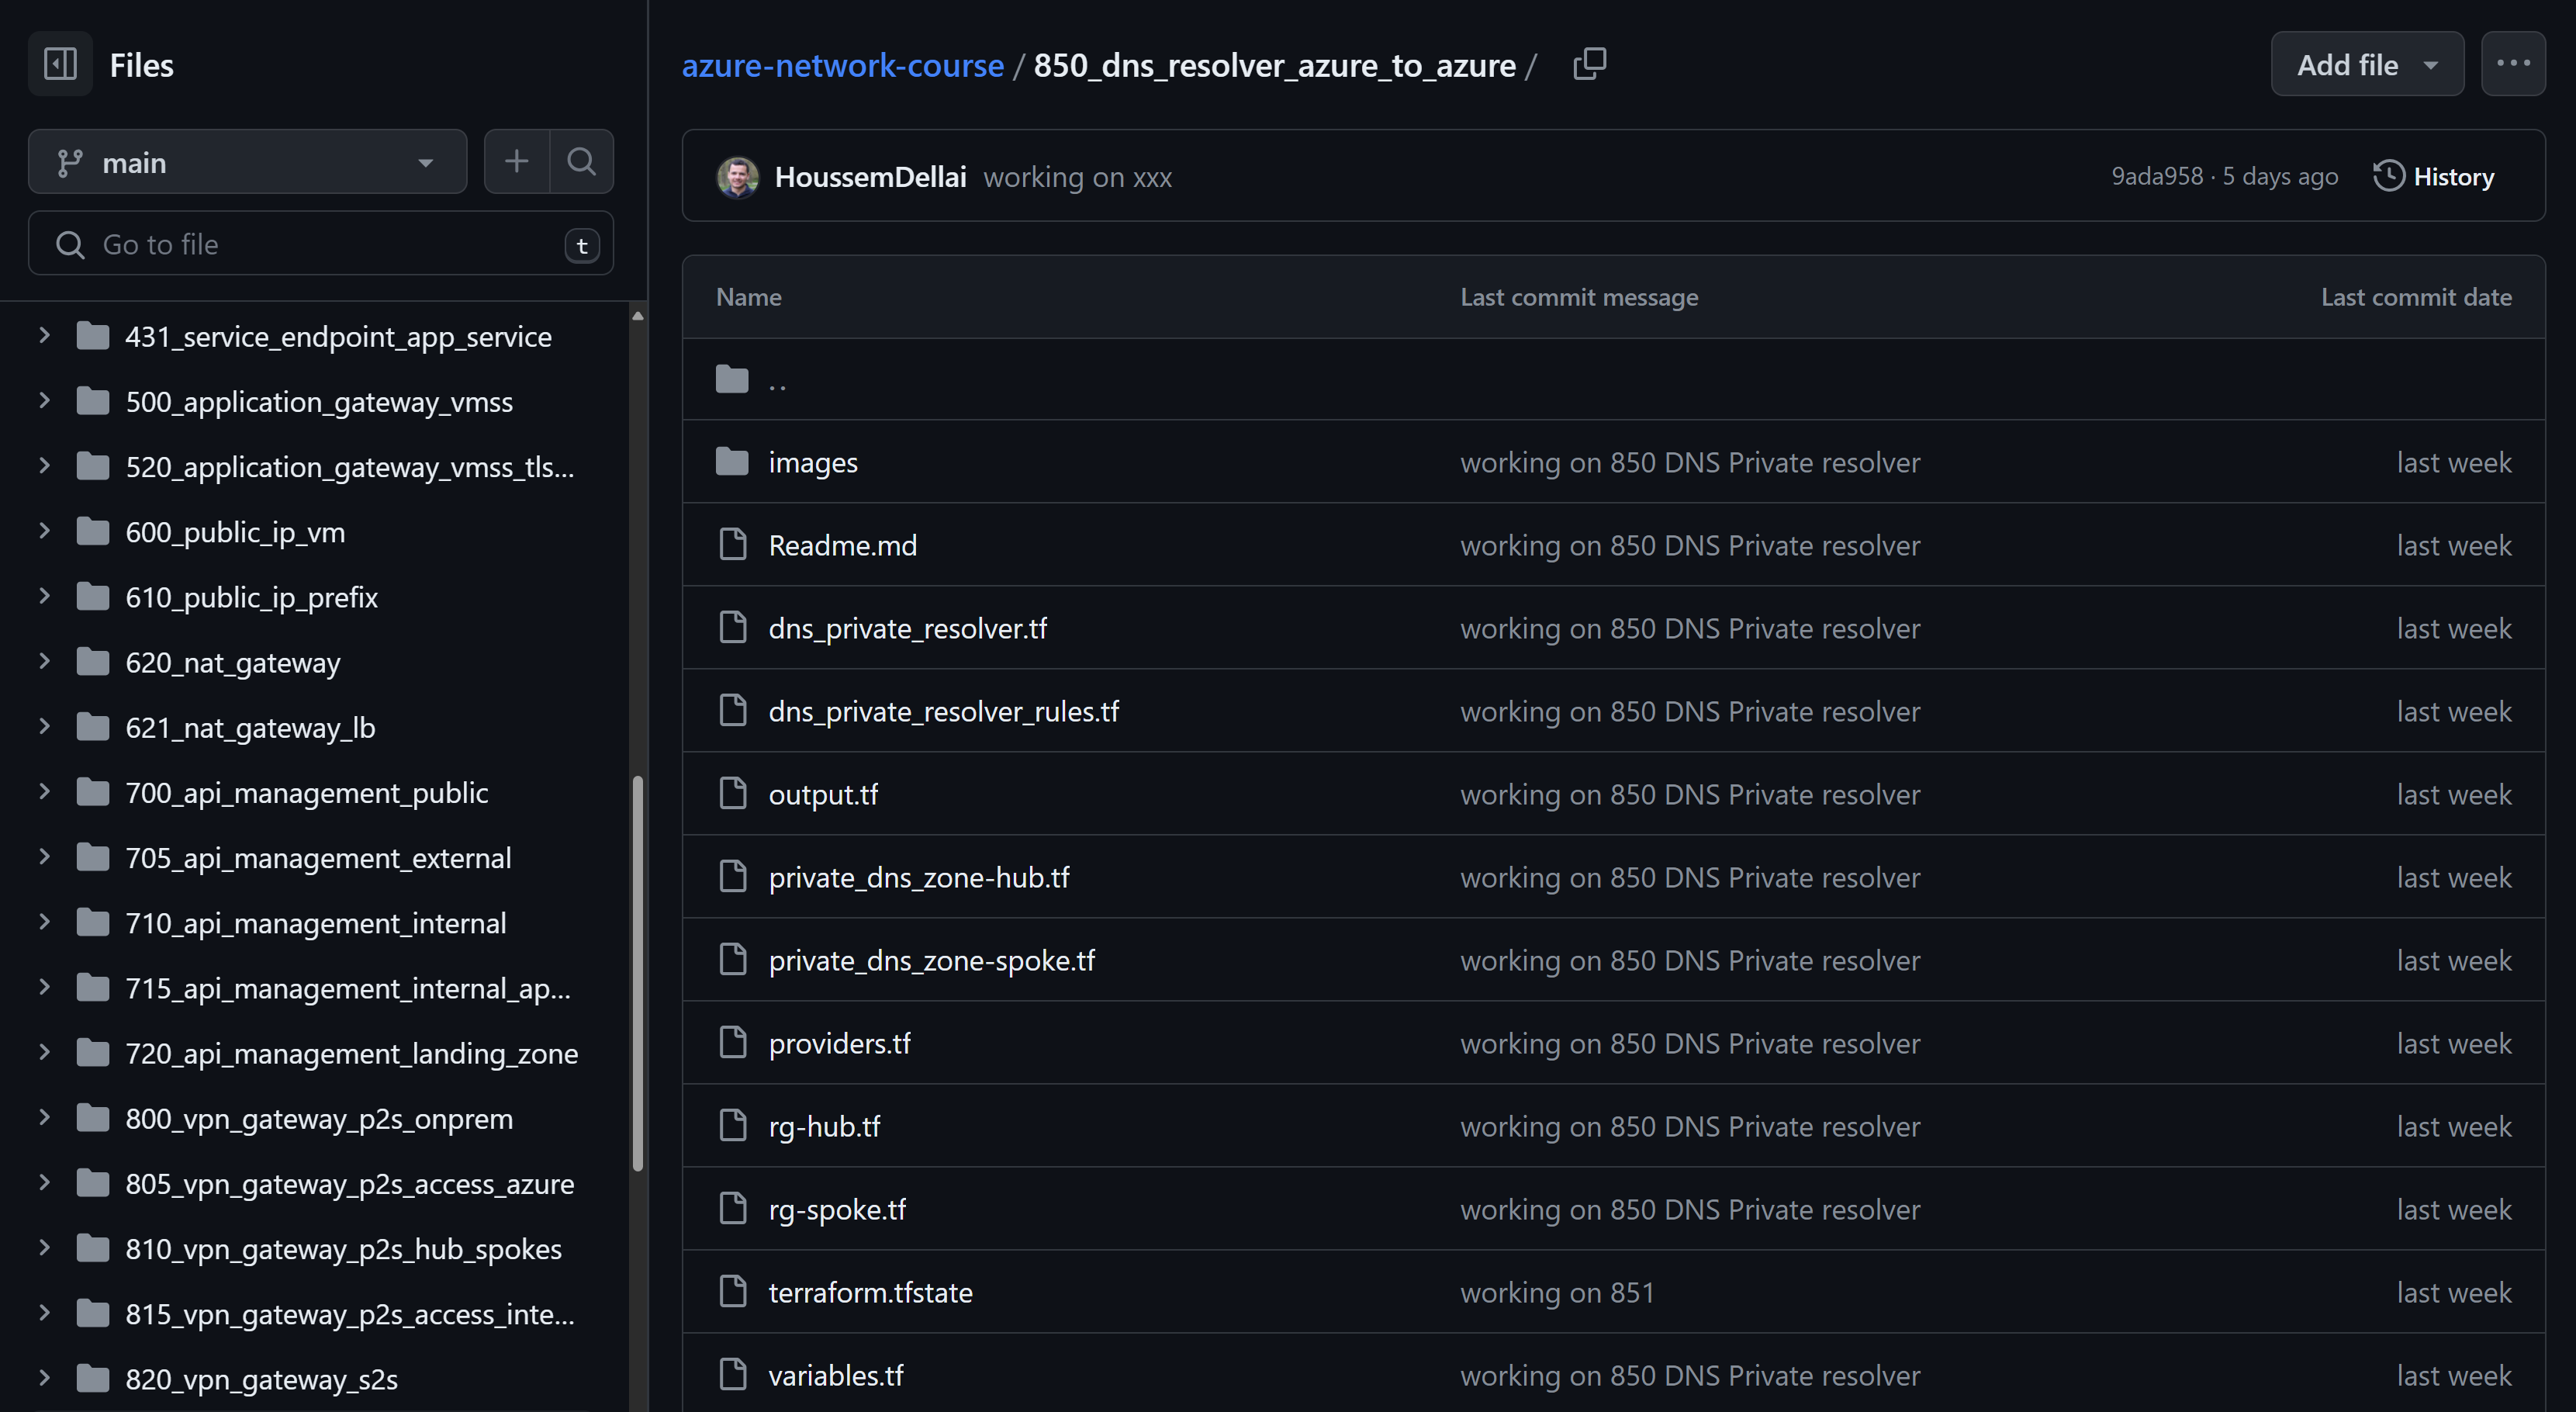
Task: Expand the 431_service_endpoint_app_service folder
Action: click(44, 336)
